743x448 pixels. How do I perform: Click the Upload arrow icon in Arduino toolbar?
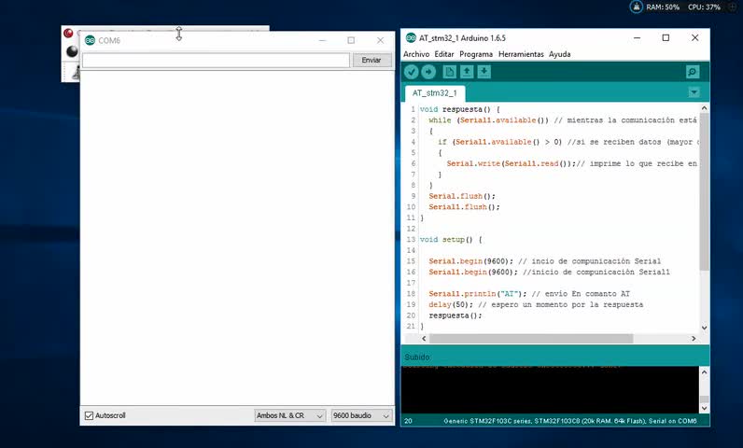point(428,72)
